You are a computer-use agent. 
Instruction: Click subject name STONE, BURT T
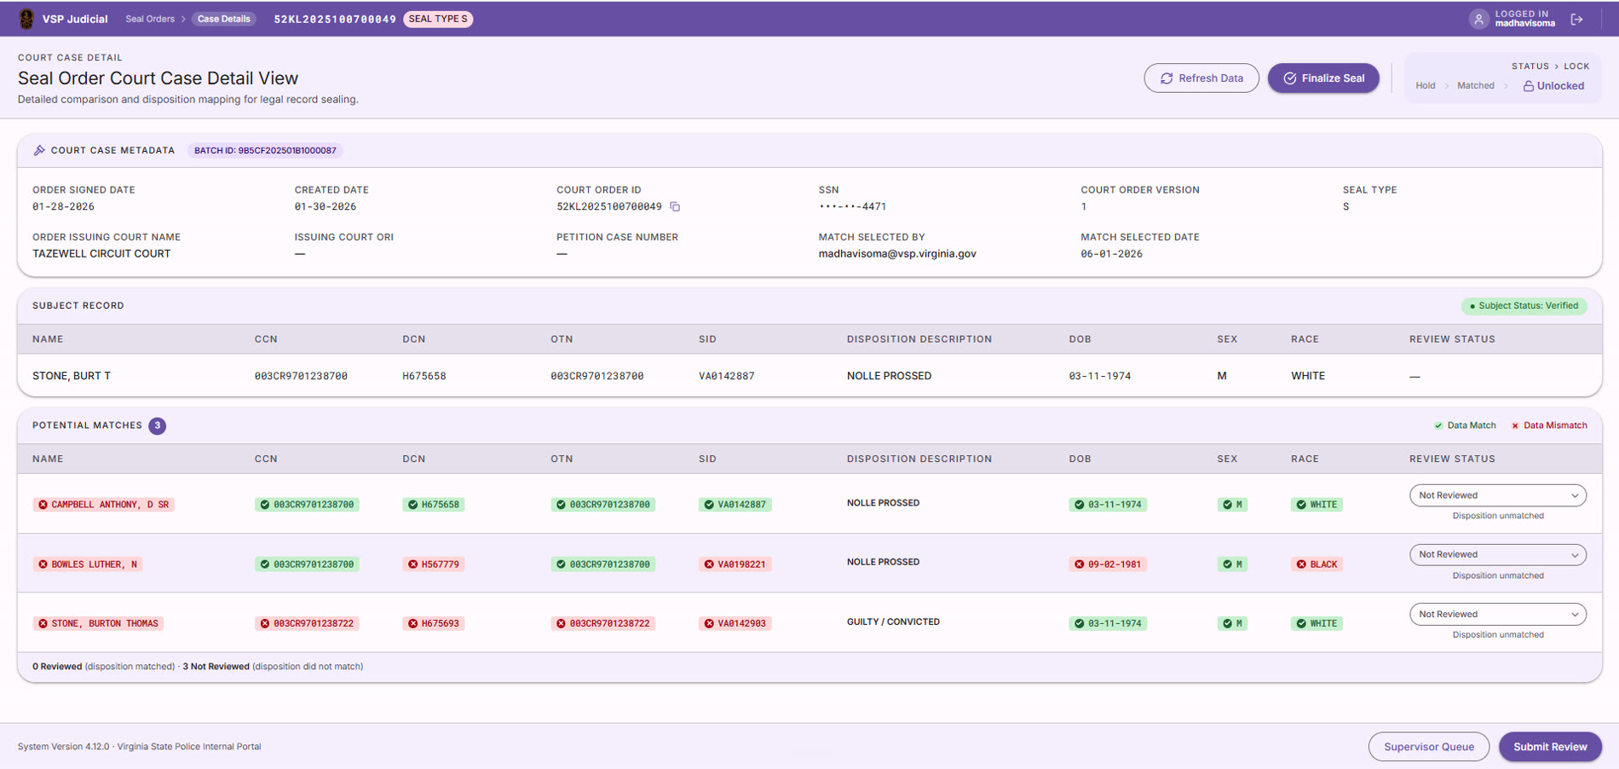(72, 376)
